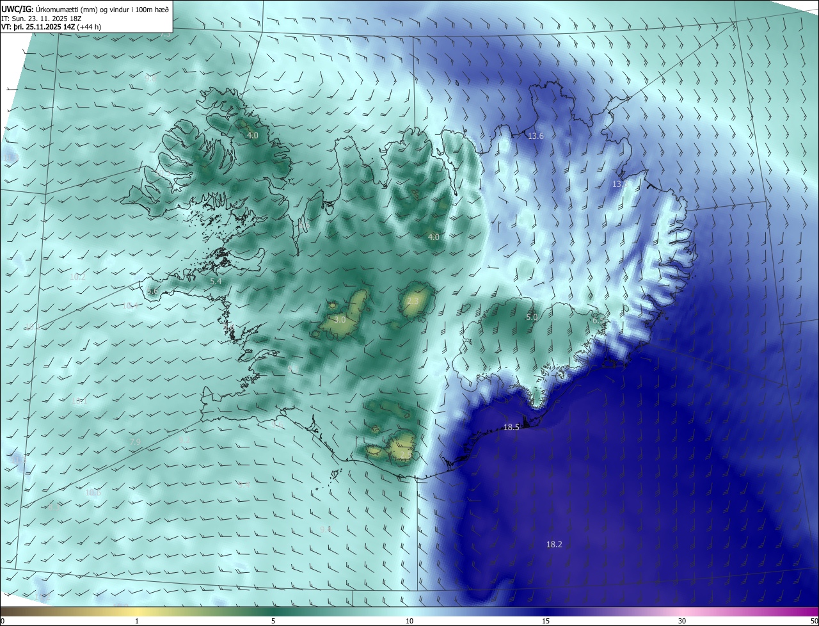
Task: Click the 10 tick label on the color scale
Action: (409, 621)
